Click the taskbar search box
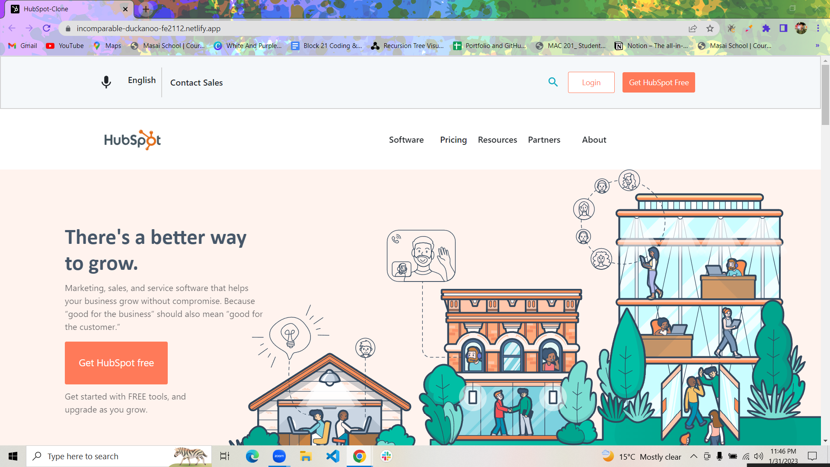The width and height of the screenshot is (830, 467). coord(119,456)
